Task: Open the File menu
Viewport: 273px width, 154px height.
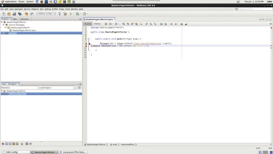Action: point(2,9)
